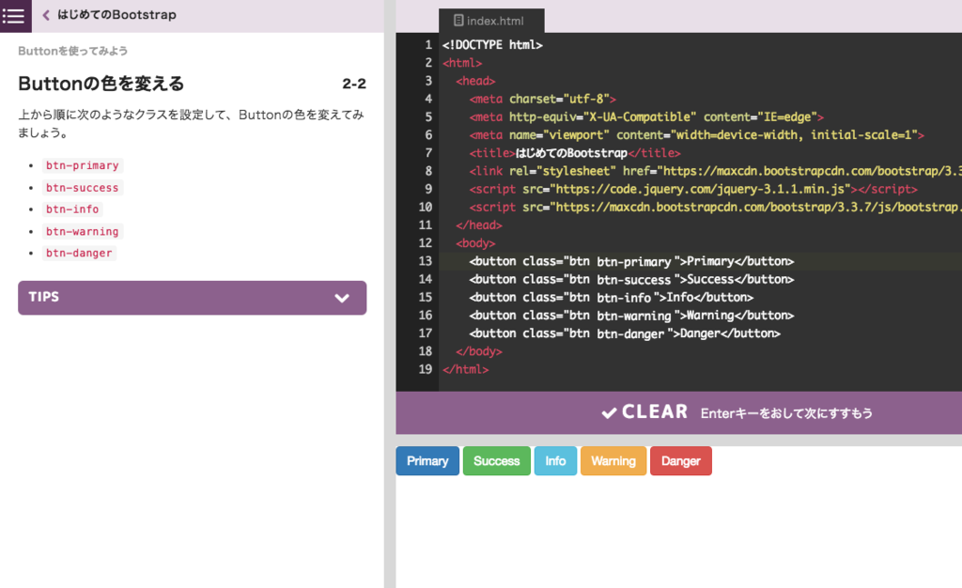Switch to the index.html tab
962x588 pixels.
(490, 20)
